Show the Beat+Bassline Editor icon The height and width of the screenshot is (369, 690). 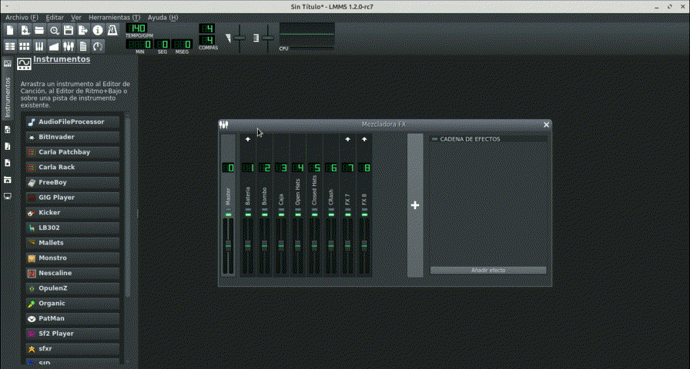(x=25, y=45)
